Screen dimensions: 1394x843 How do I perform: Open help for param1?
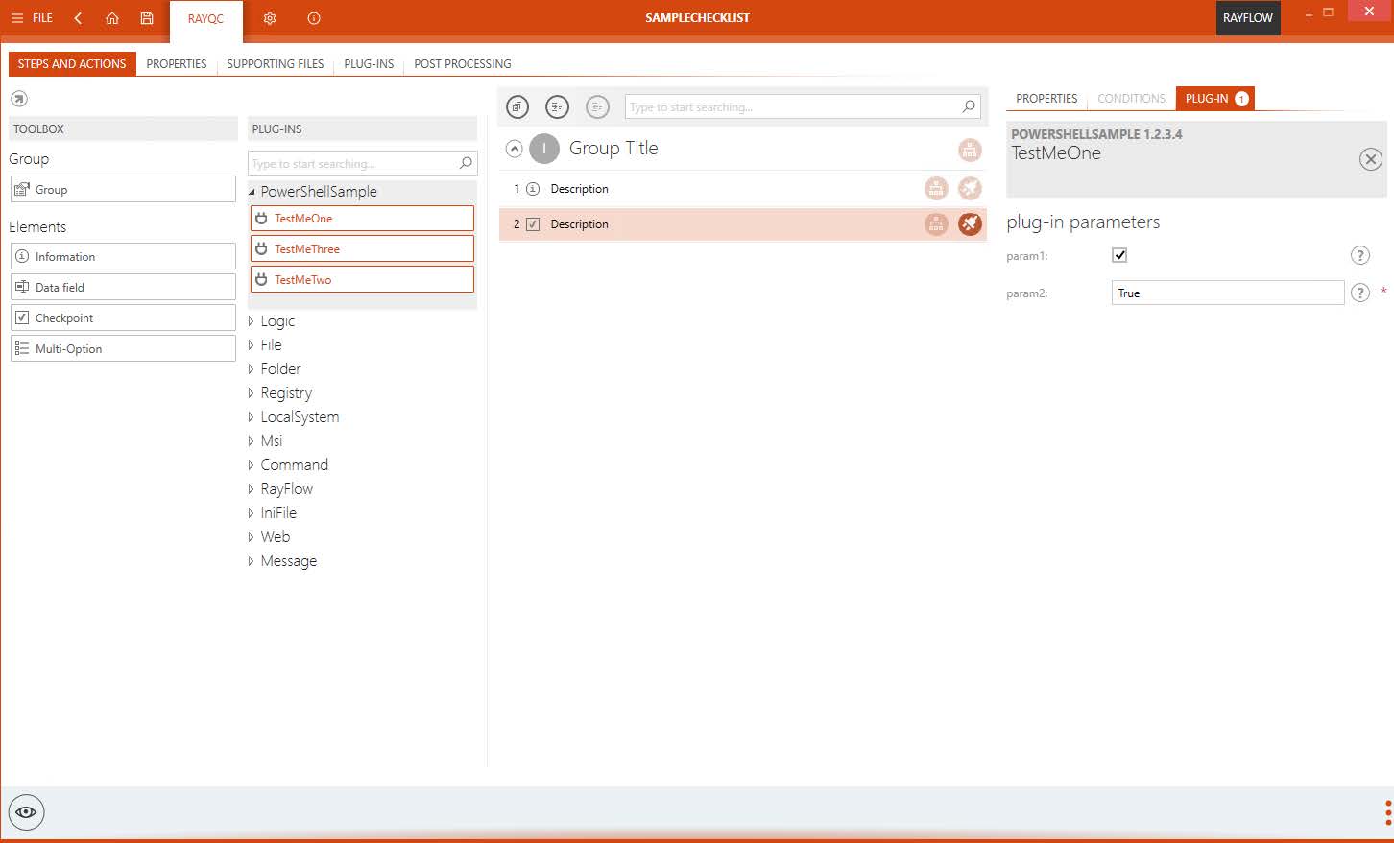(x=1359, y=255)
